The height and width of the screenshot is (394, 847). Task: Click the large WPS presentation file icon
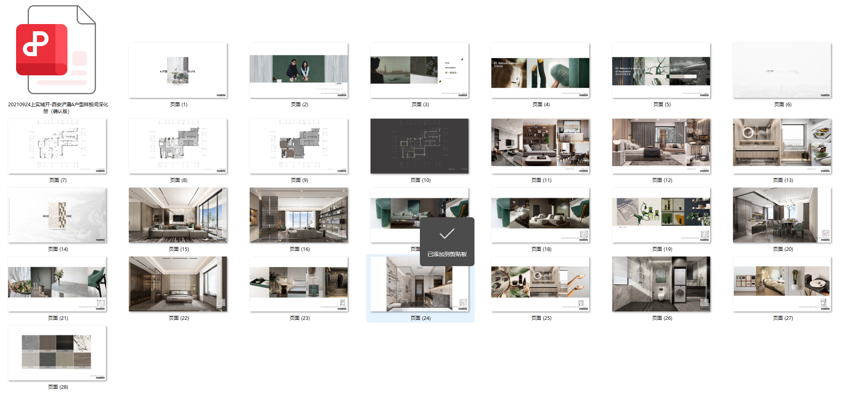(56, 50)
